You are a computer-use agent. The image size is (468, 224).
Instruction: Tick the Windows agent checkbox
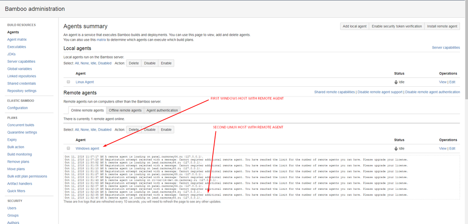click(x=68, y=149)
